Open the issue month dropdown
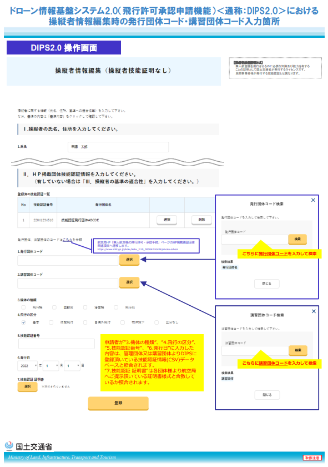The height and width of the screenshot is (467, 328). pos(51,366)
